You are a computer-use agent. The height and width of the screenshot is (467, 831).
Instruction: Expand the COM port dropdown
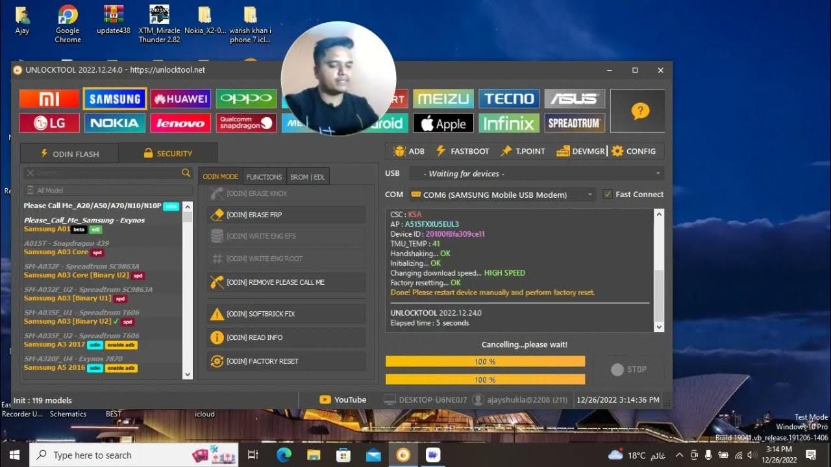pyautogui.click(x=590, y=195)
